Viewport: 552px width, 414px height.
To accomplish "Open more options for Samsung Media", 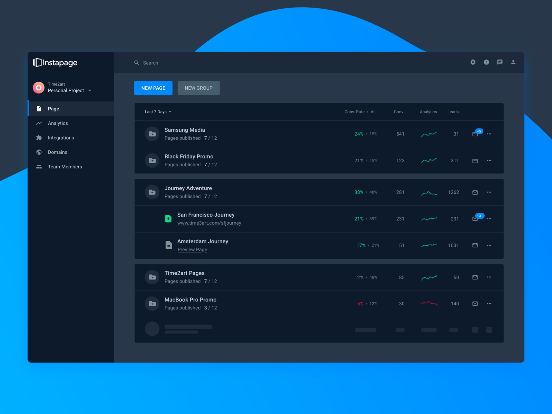I will tap(489, 134).
